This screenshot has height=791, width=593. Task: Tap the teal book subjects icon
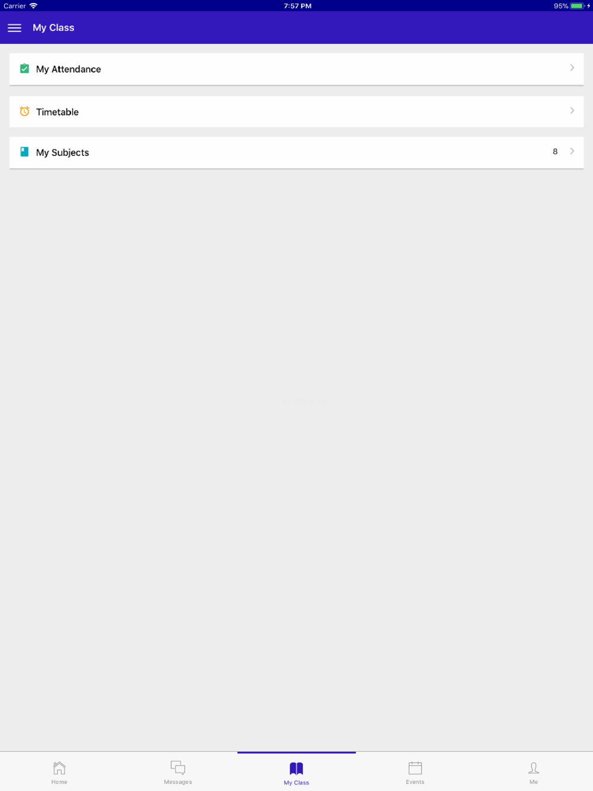click(x=24, y=152)
